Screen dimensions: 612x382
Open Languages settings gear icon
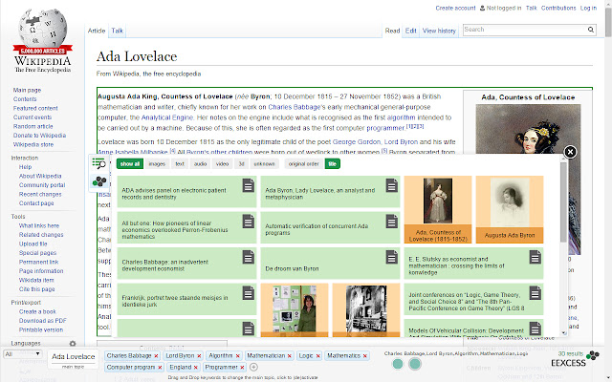click(73, 344)
